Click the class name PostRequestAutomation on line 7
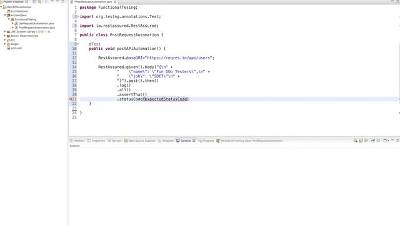Viewport: 400px width, 225px height. [x=134, y=35]
